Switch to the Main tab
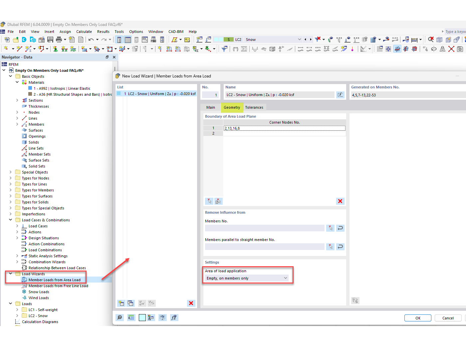466x349 pixels. tap(210, 107)
